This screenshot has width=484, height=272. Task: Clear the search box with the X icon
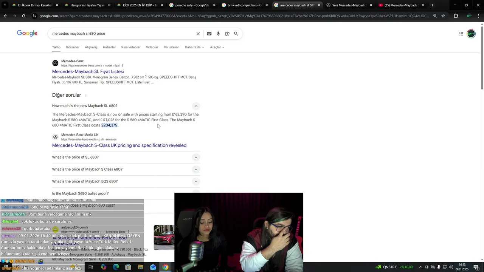[x=198, y=34]
